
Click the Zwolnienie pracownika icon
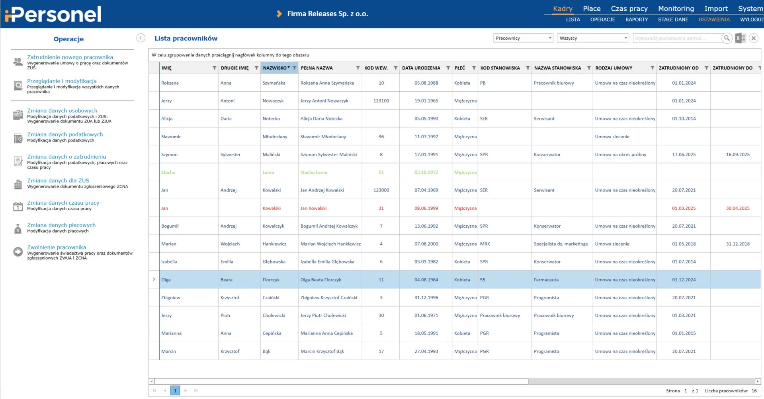tap(18, 252)
